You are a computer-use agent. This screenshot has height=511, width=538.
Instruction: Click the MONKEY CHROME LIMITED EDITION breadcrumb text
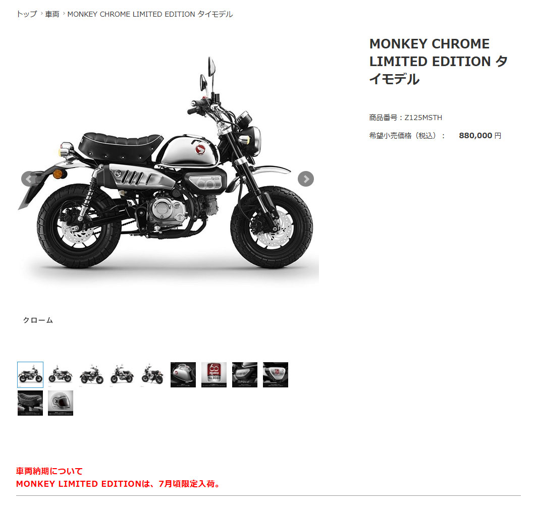(x=150, y=14)
